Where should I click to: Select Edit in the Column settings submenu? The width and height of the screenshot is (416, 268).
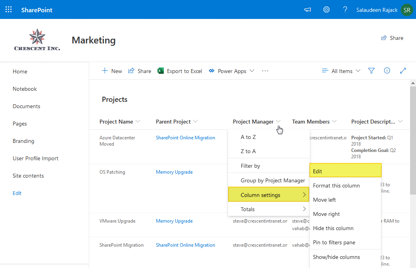[317, 171]
